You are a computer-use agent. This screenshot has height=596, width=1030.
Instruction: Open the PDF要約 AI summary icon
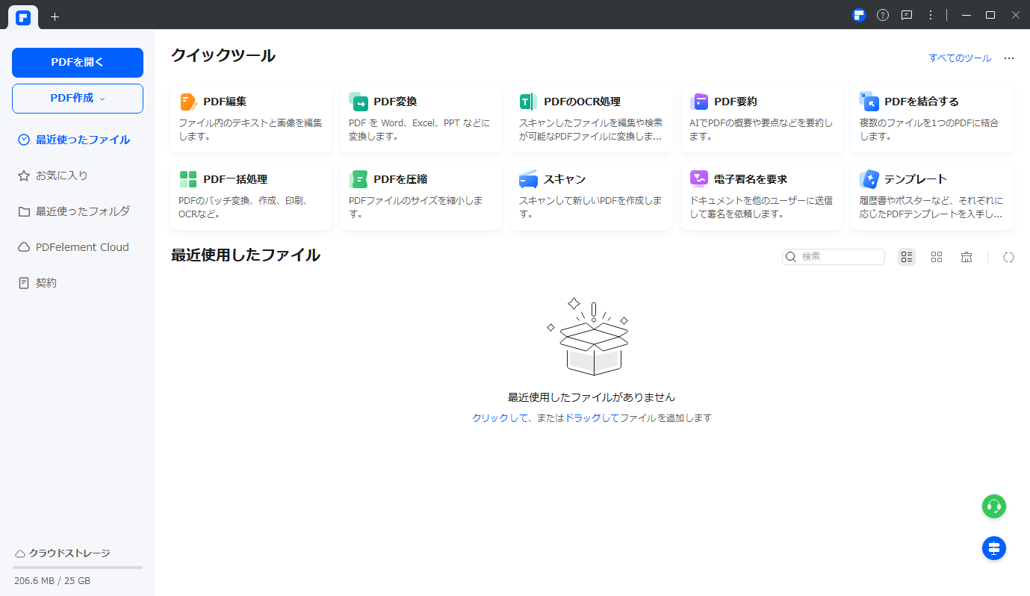coord(699,102)
